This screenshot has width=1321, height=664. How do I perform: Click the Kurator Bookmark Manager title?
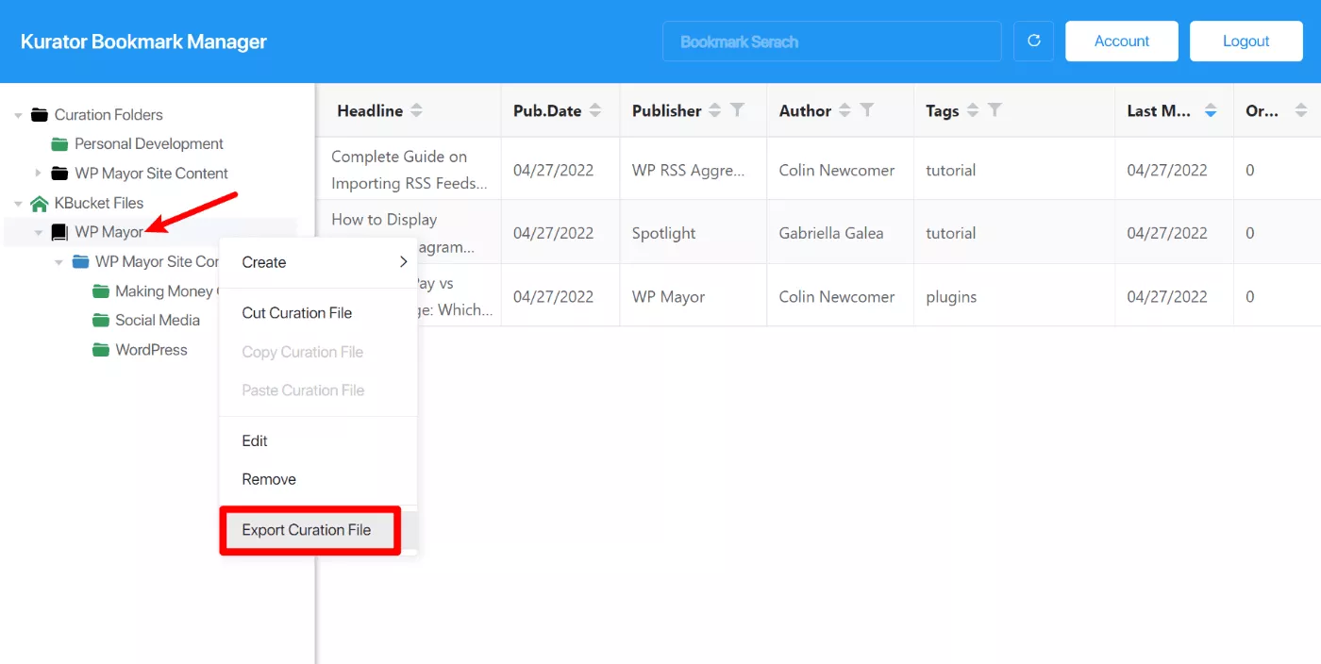(143, 41)
